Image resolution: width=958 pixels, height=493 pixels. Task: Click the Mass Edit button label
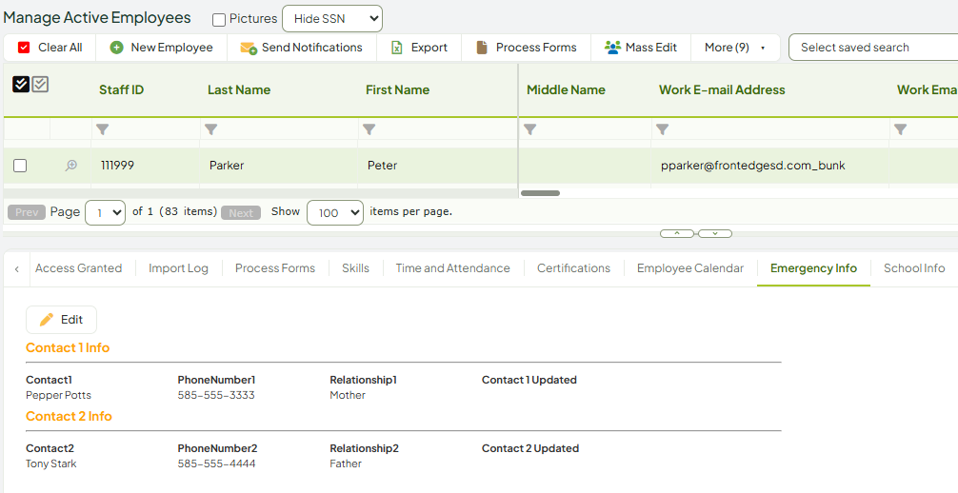click(x=651, y=48)
